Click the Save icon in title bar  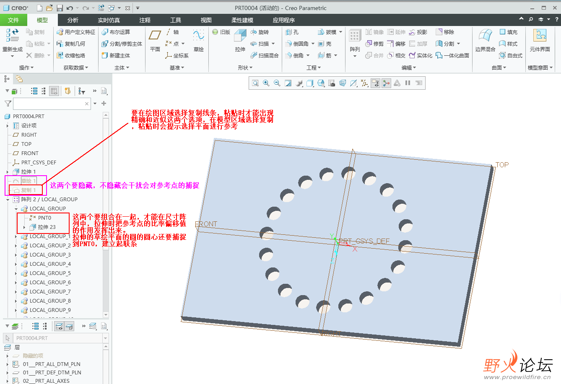(60, 8)
